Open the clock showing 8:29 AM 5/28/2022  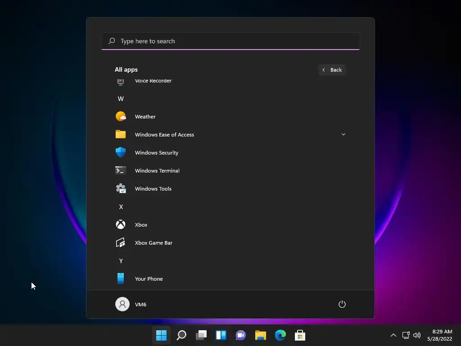click(440, 335)
